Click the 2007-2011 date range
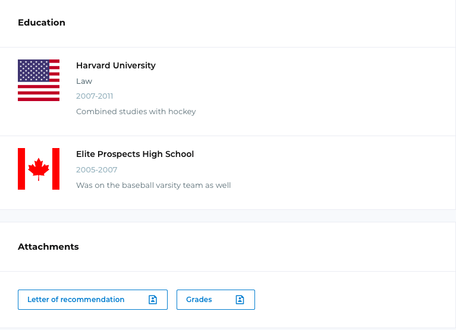This screenshot has width=456, height=330. [x=95, y=96]
